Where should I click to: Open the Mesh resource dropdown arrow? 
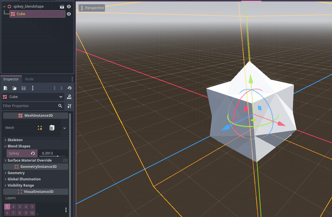click(65, 128)
